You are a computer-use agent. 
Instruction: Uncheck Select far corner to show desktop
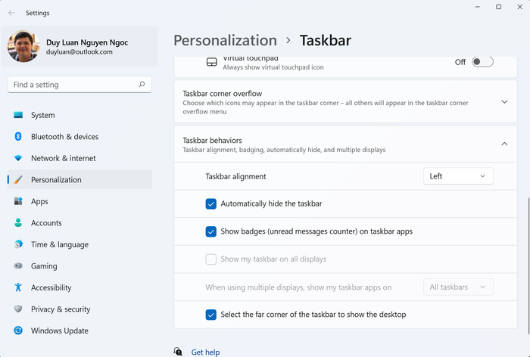pos(211,315)
